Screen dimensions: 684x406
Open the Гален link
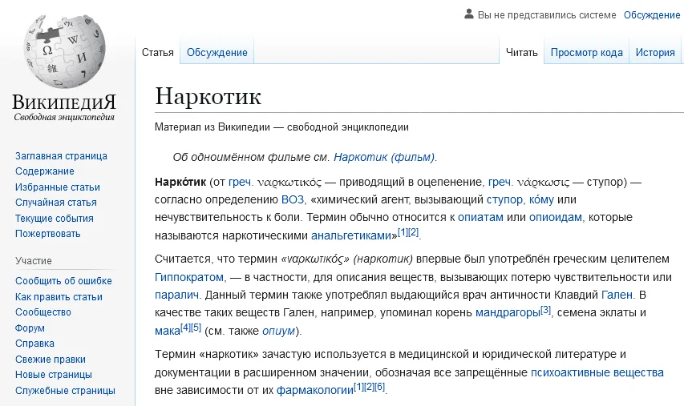(617, 295)
